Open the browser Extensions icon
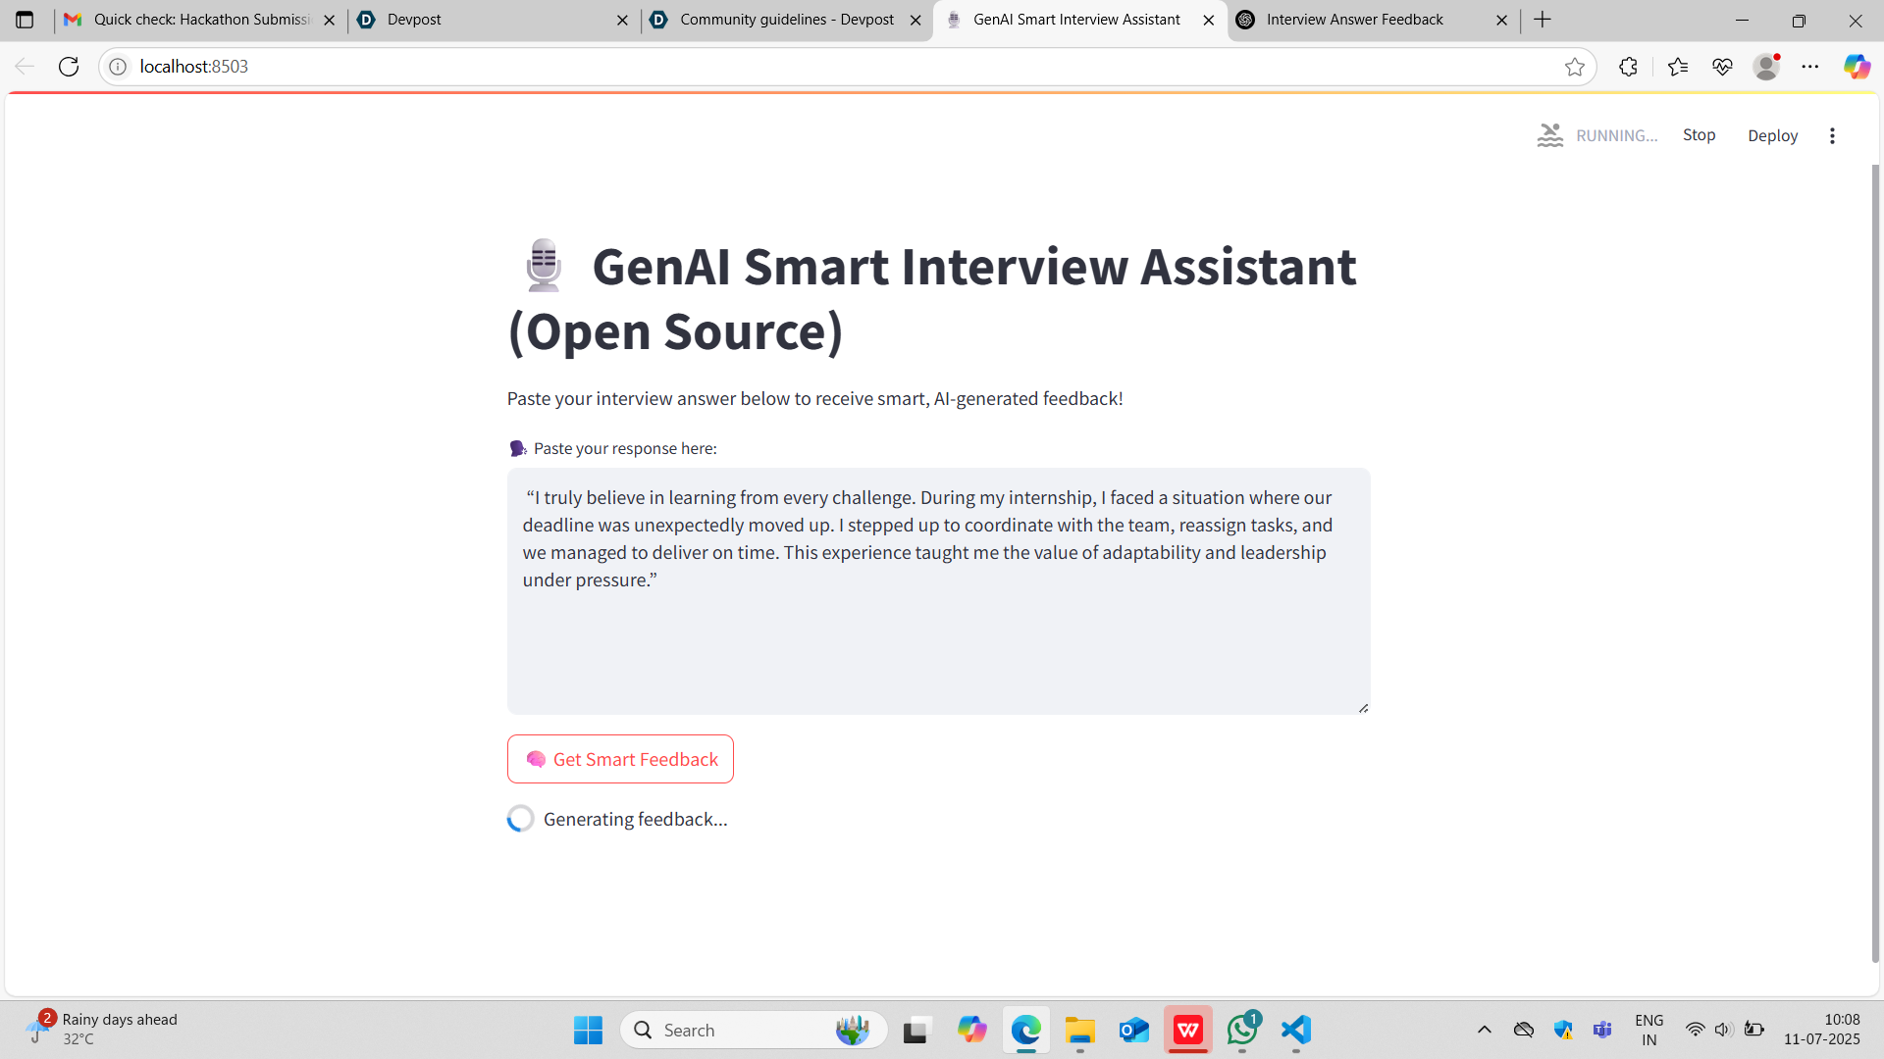Screen dimensions: 1884x1059 coord(1629,66)
